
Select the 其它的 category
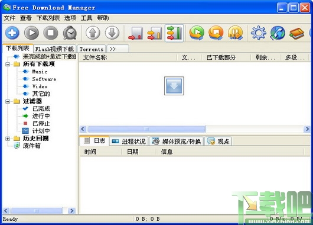(41, 94)
